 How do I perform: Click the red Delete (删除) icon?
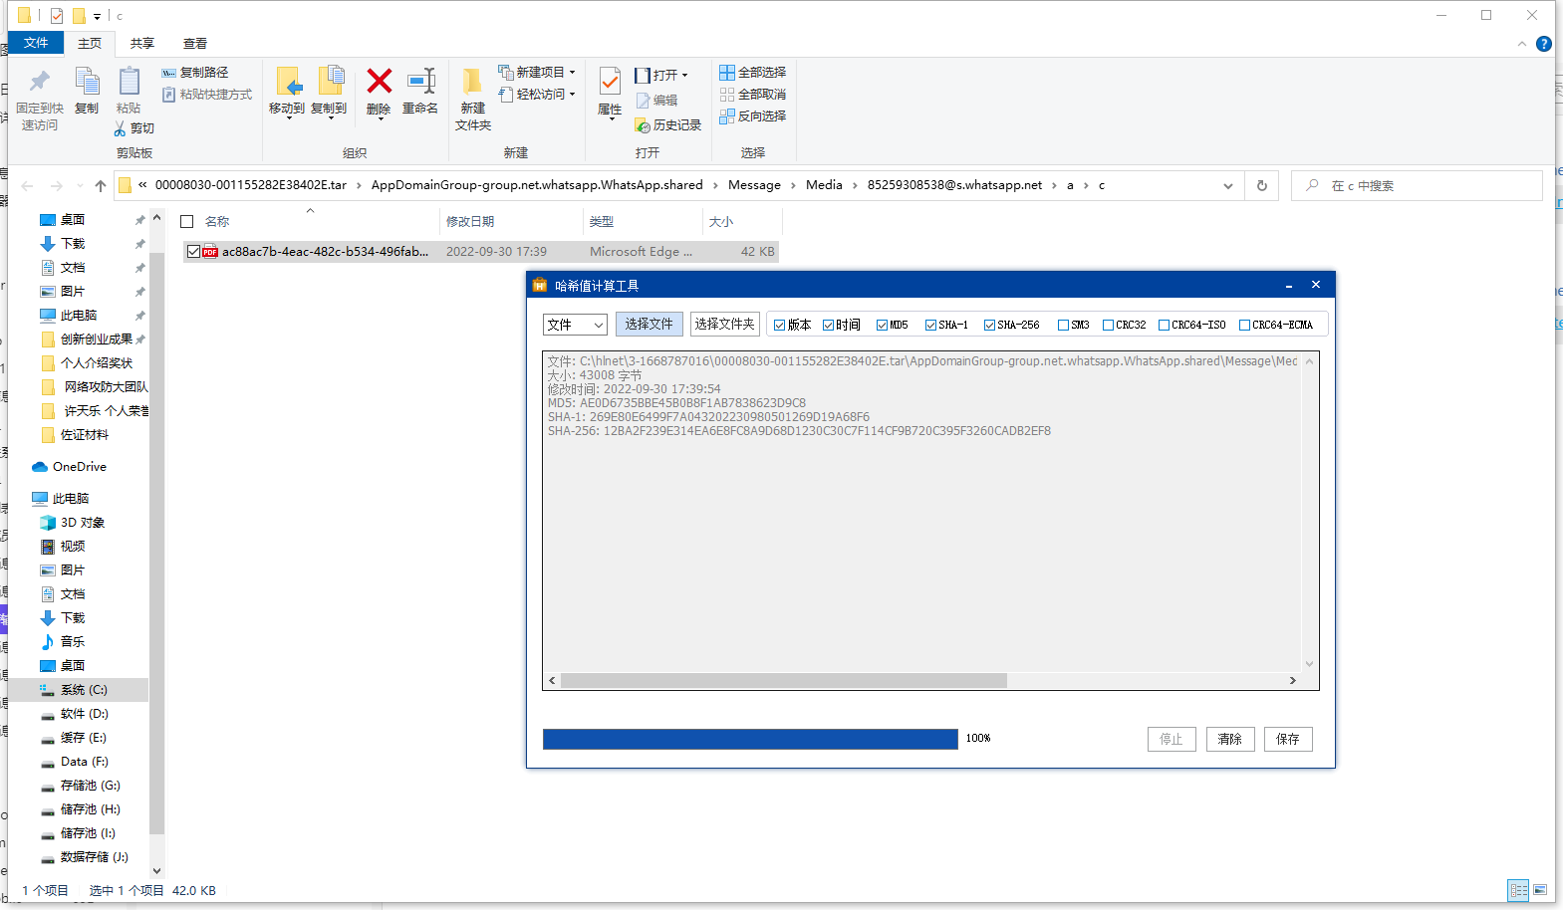(379, 81)
